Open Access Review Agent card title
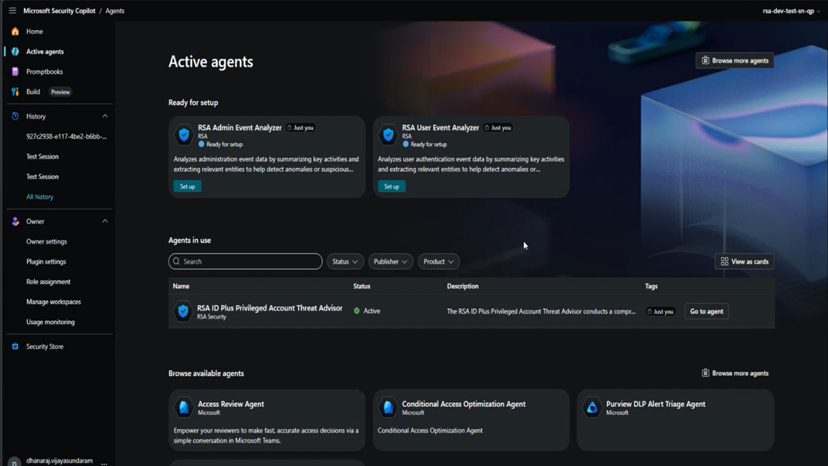Image resolution: width=828 pixels, height=466 pixels. (231, 404)
